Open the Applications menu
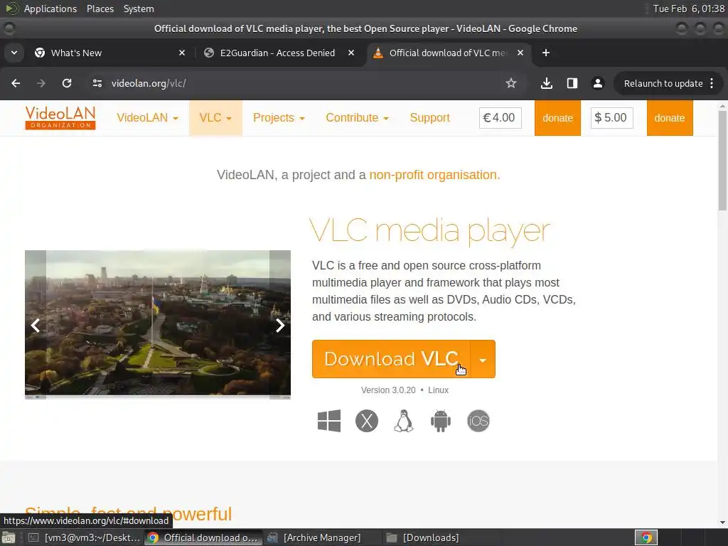 (50, 9)
